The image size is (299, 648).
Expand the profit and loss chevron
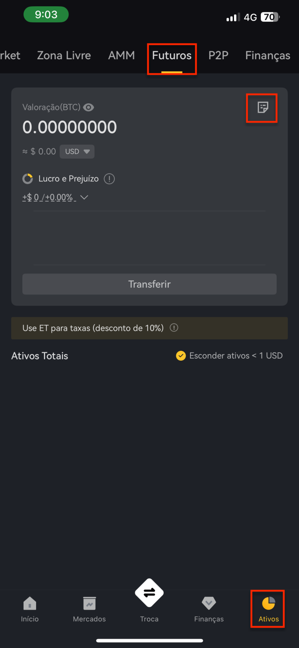click(84, 197)
